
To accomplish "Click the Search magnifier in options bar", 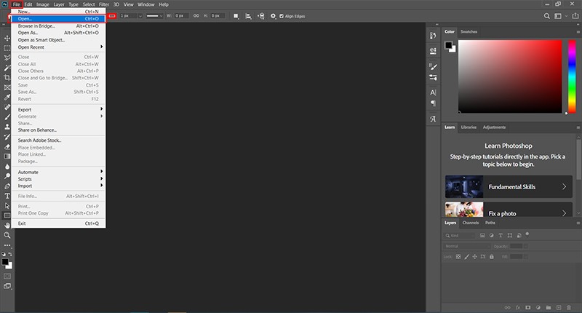I will tap(547, 16).
